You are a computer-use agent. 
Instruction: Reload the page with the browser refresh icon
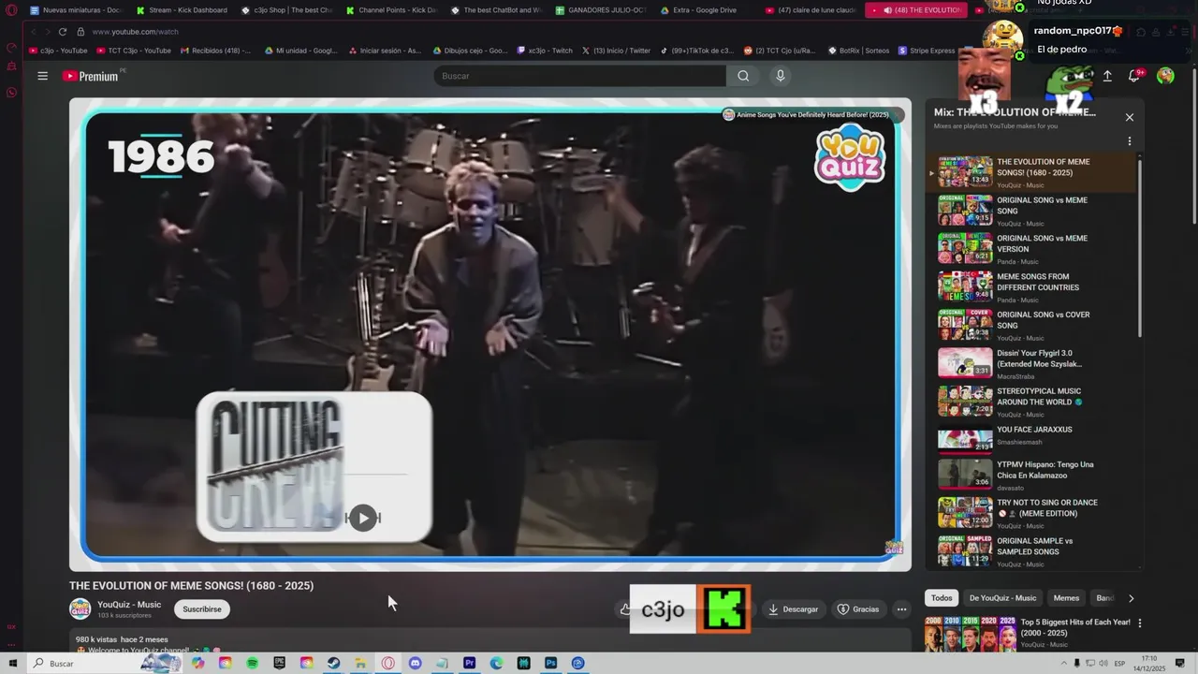click(63, 31)
